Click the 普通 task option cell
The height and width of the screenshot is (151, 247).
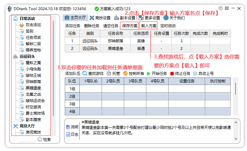click(x=141, y=48)
